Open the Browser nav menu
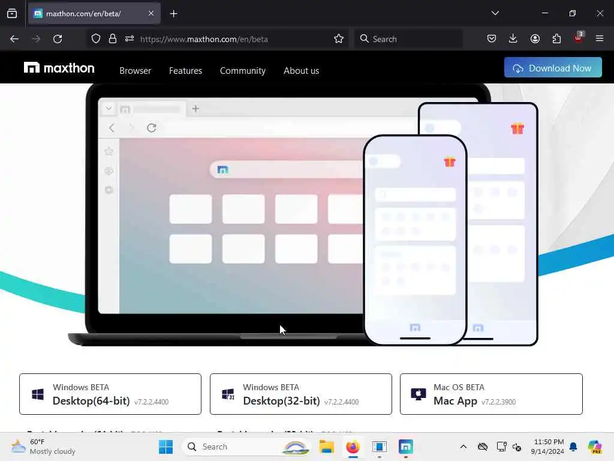 click(x=135, y=71)
